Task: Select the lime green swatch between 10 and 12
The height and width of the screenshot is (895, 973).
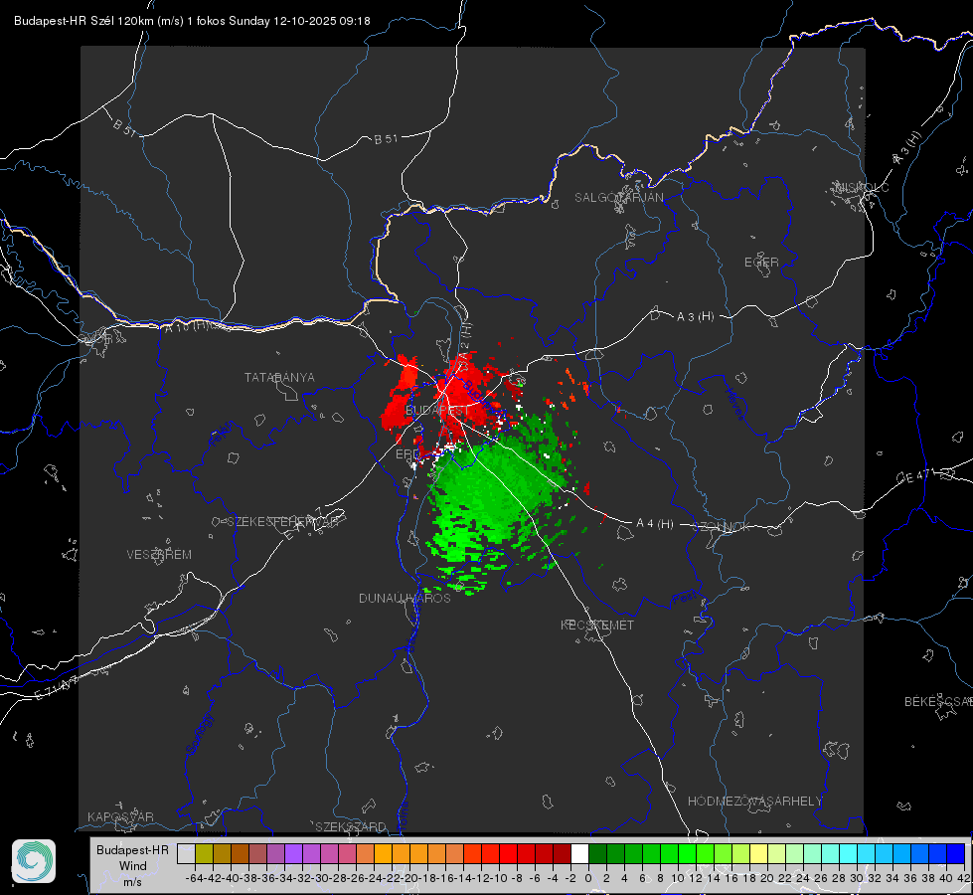Action: (x=687, y=854)
